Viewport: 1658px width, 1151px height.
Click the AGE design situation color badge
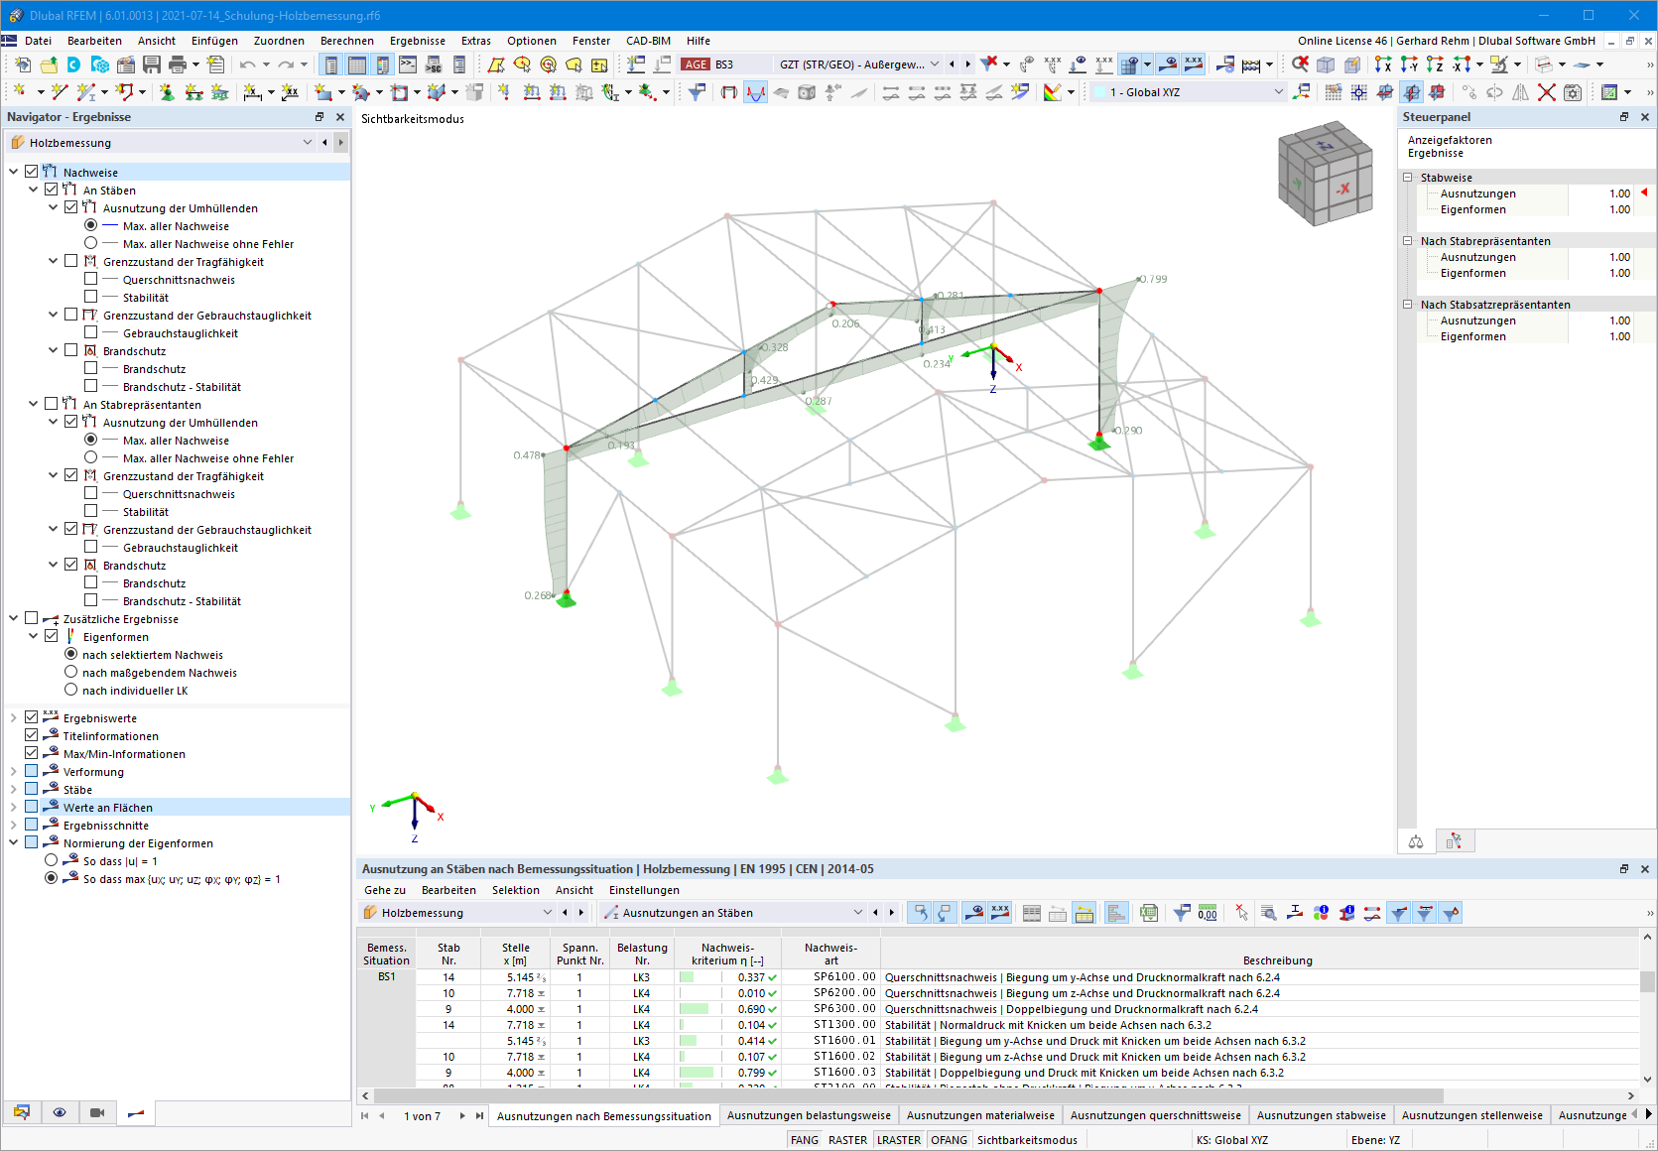[696, 64]
